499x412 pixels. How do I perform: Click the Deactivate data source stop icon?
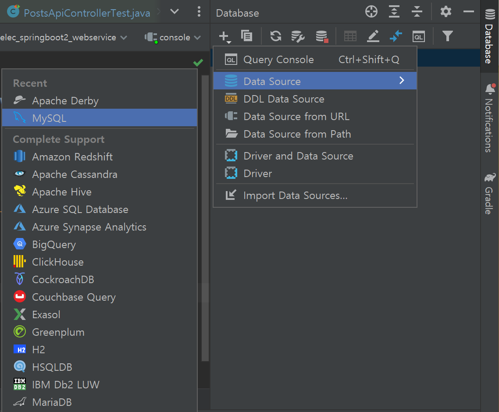click(322, 36)
